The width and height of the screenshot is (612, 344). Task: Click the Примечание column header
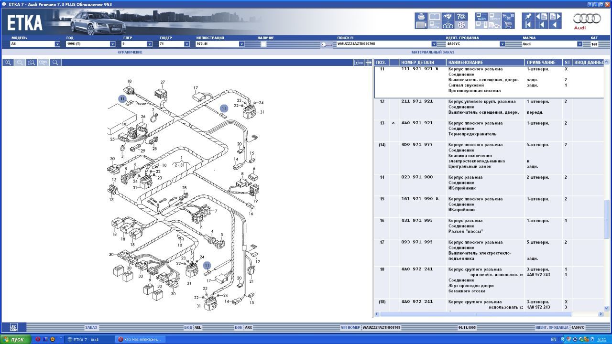tap(544, 63)
